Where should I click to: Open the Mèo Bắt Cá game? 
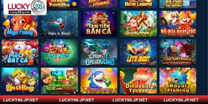click(x=20, y=52)
